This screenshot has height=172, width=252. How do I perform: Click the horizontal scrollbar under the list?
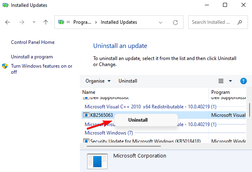(x=124, y=146)
